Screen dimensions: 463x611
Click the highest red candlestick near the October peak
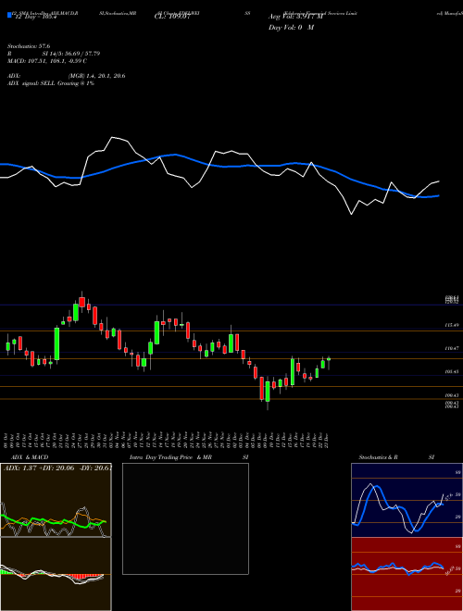(x=81, y=302)
